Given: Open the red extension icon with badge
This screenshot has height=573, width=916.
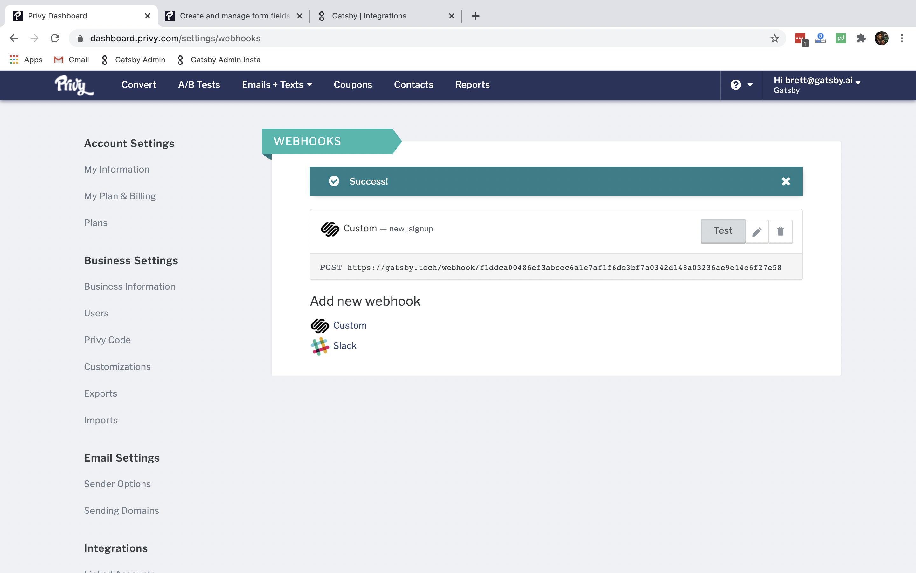Looking at the screenshot, I should point(801,39).
